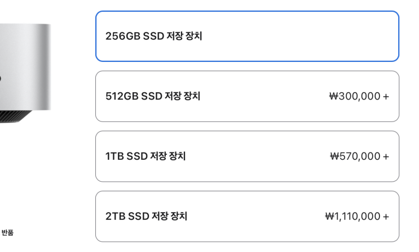Screen dimensions: 419x252
Task: Click the ₩570,000 price label
Action: click(x=355, y=156)
